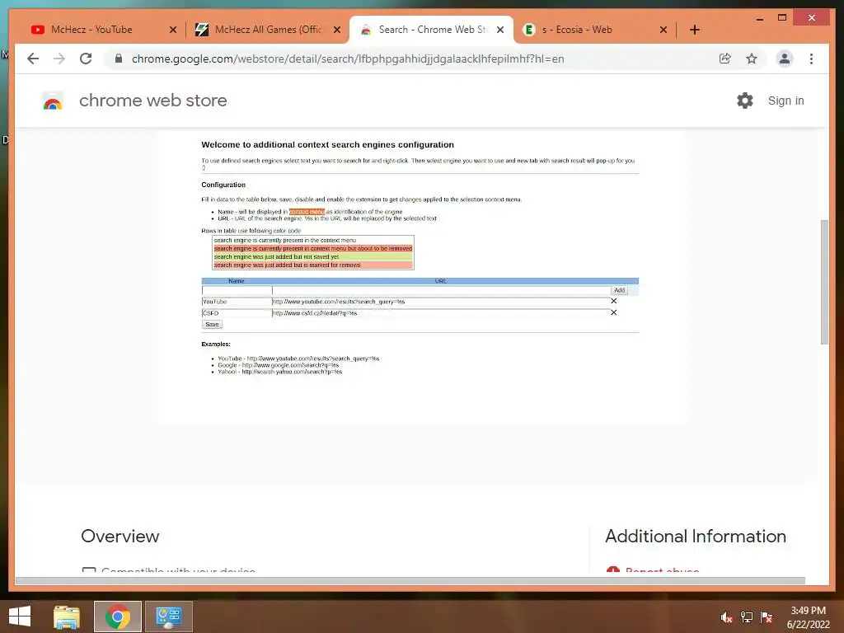Open the control panel taskbar app
This screenshot has height=633, width=844.
168,617
